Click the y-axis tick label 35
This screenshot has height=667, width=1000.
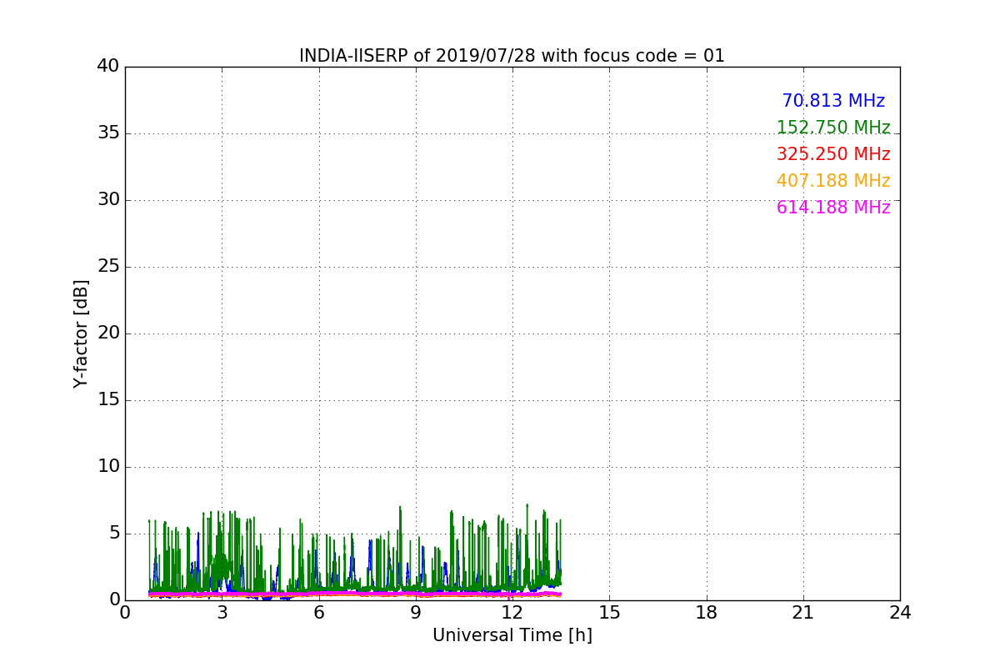[x=107, y=133]
